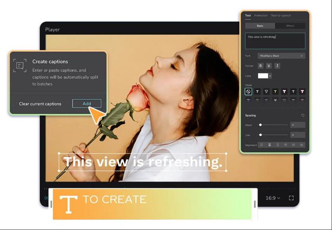
Task: Select the Basic sub-tab
Action: click(x=260, y=26)
